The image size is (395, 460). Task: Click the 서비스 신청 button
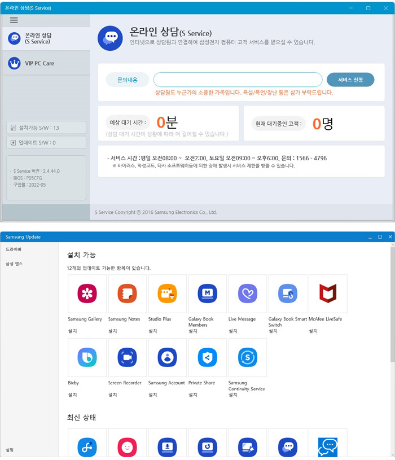click(x=350, y=80)
